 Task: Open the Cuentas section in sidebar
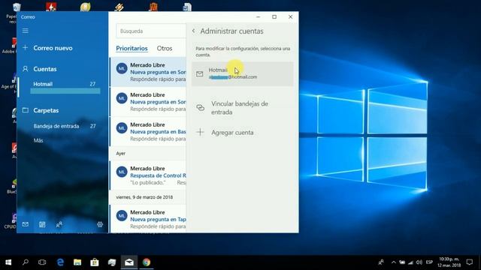click(x=45, y=69)
